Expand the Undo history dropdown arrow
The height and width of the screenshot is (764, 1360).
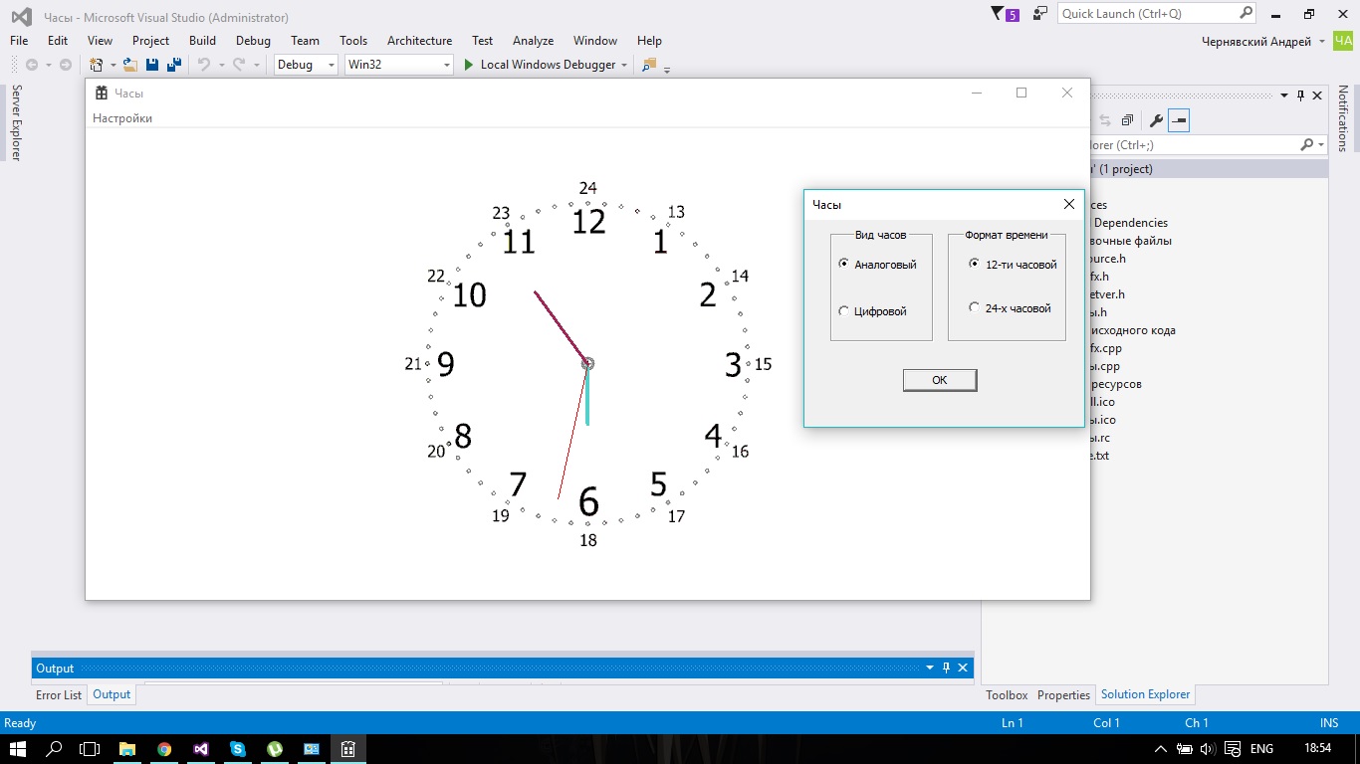coord(220,65)
